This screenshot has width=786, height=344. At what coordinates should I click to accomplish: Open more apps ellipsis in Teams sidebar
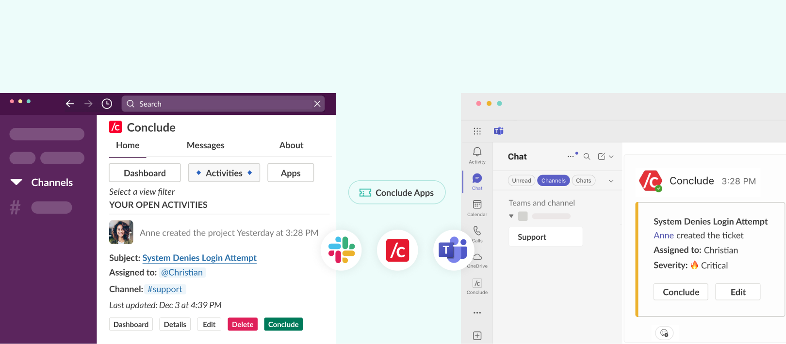click(477, 313)
